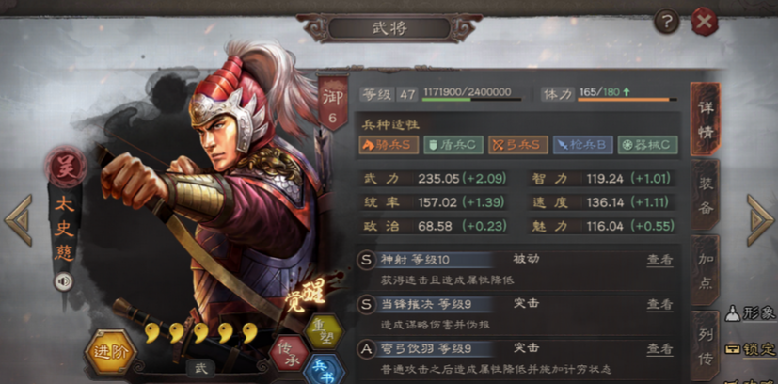Tap the 进阶 hexagon icon
Screen dimensions: 778x384
[110, 352]
